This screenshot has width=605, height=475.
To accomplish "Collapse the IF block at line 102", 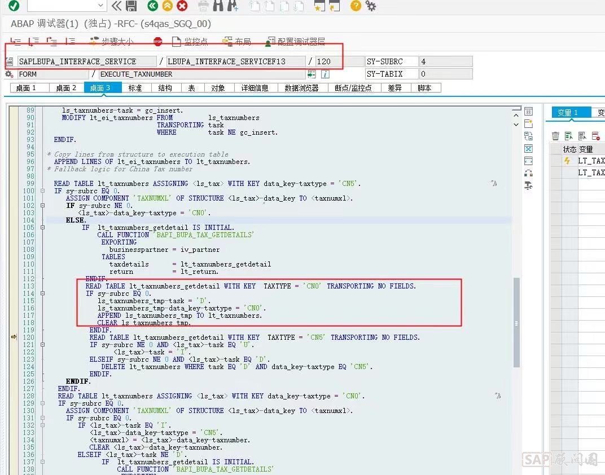I will tap(42, 205).
